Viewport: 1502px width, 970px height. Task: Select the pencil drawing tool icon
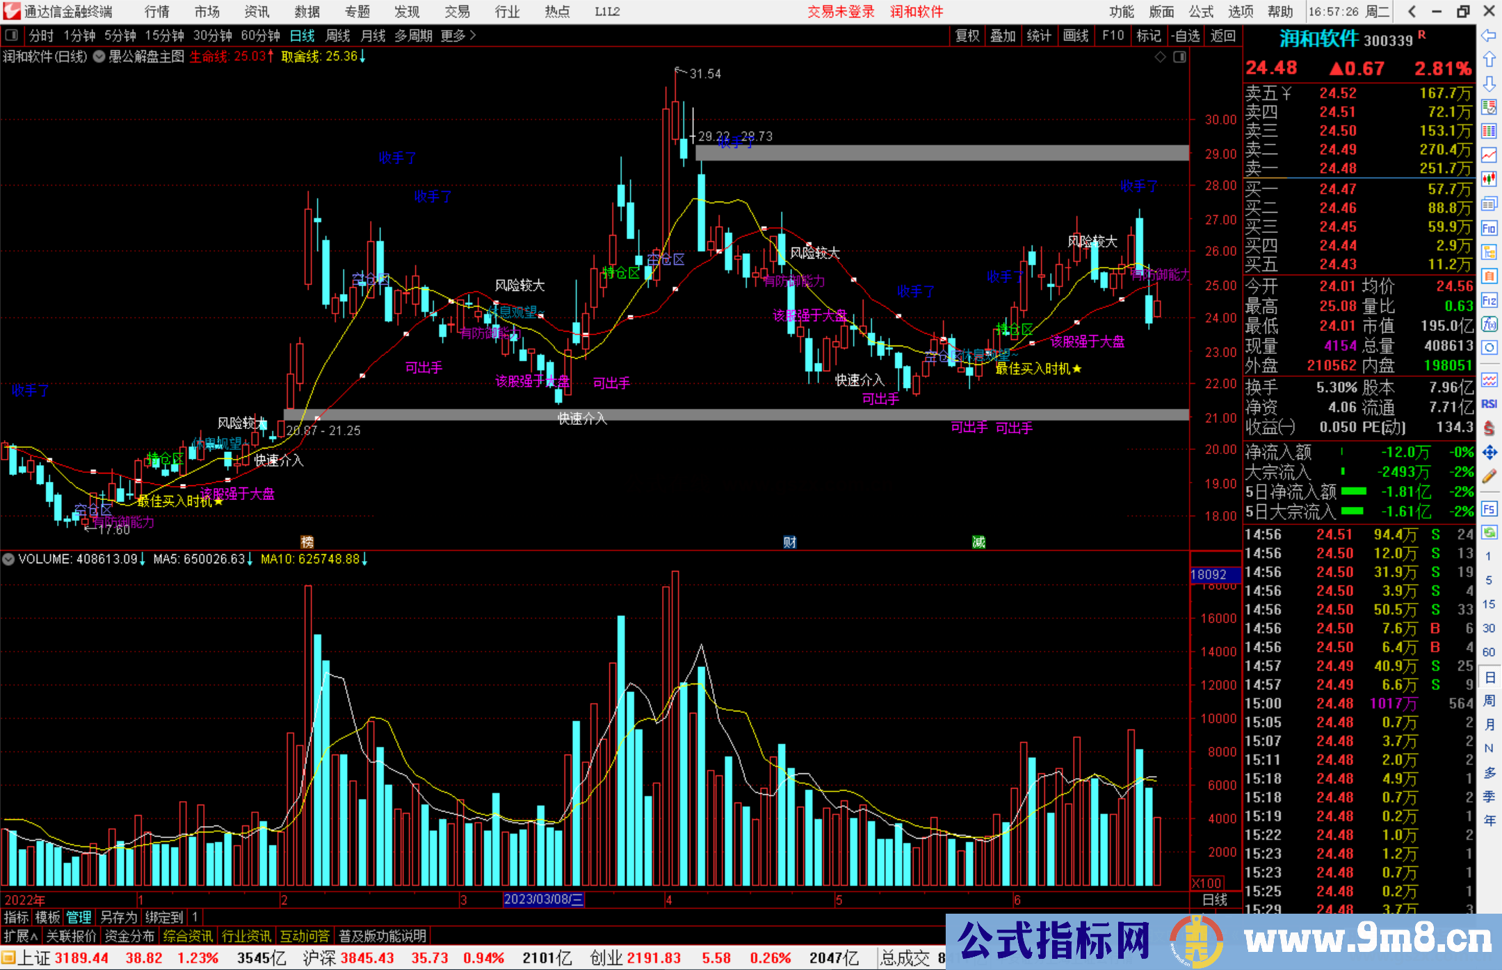[x=1489, y=476]
